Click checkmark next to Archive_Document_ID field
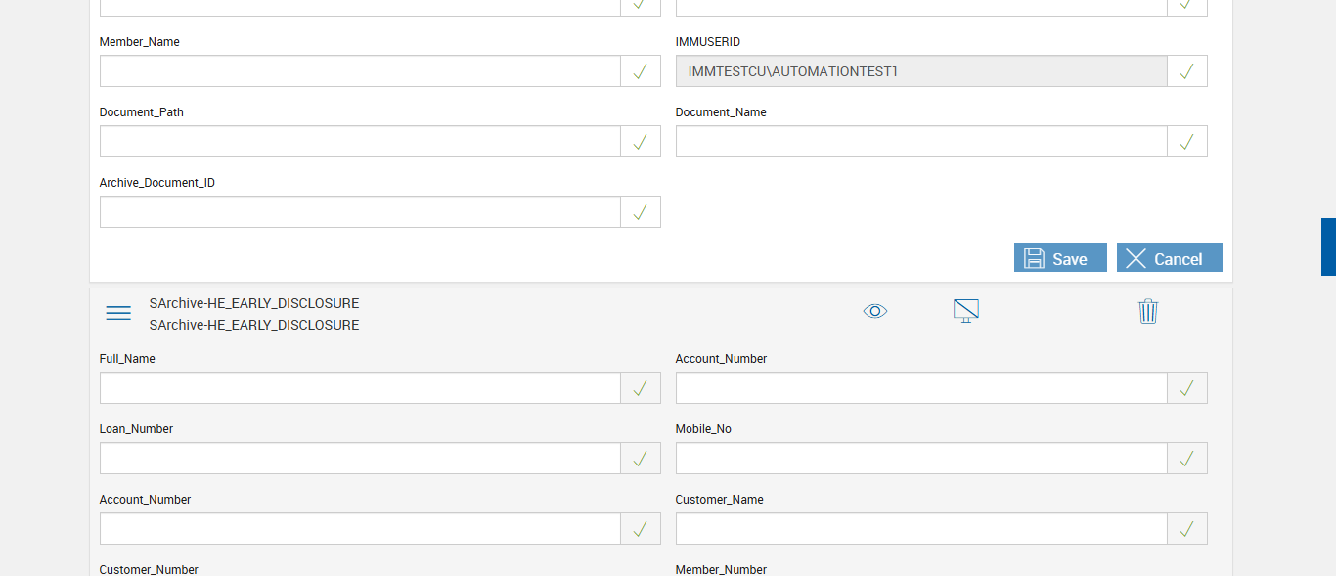1336x576 pixels. [641, 212]
